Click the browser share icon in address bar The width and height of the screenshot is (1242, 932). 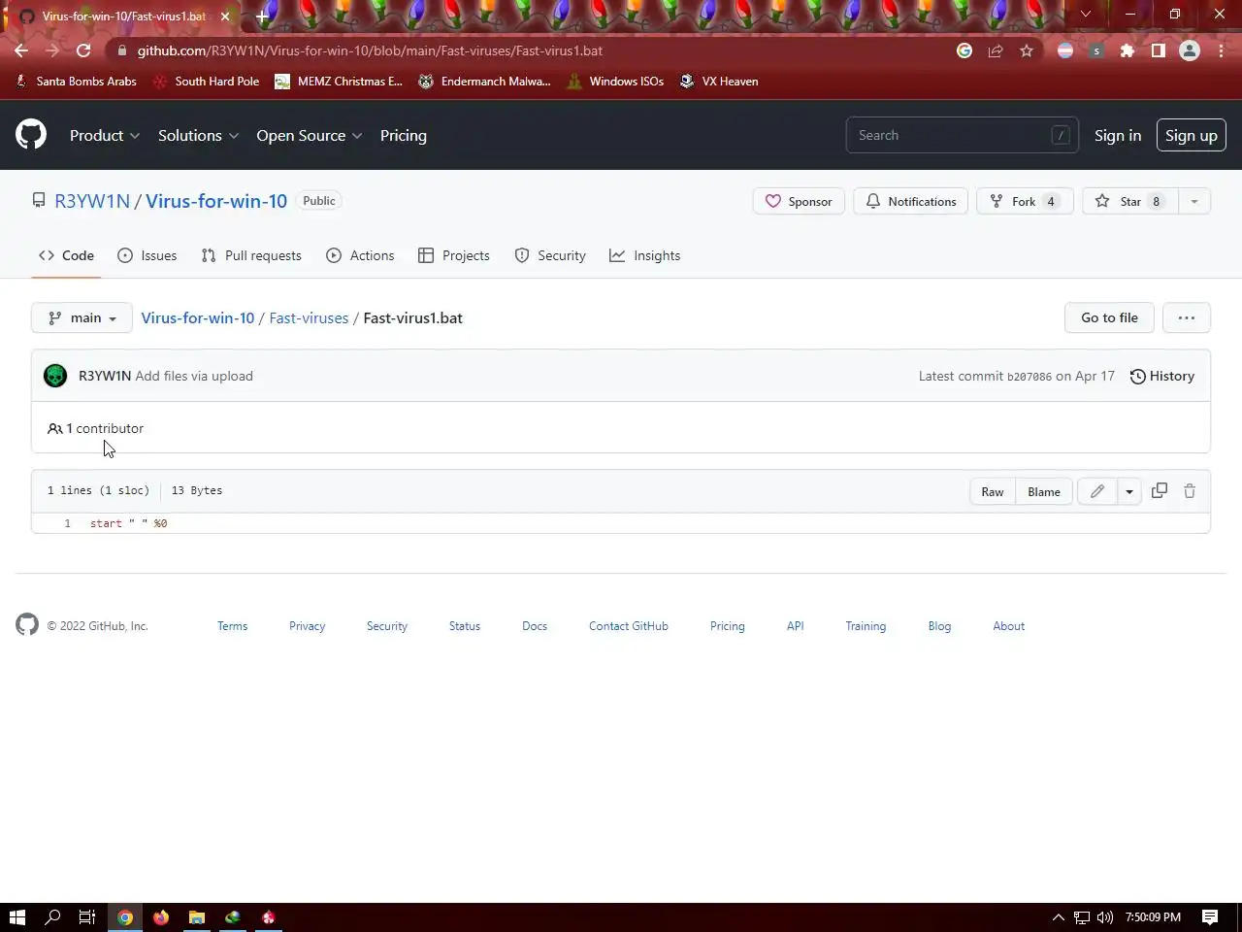pos(996,50)
